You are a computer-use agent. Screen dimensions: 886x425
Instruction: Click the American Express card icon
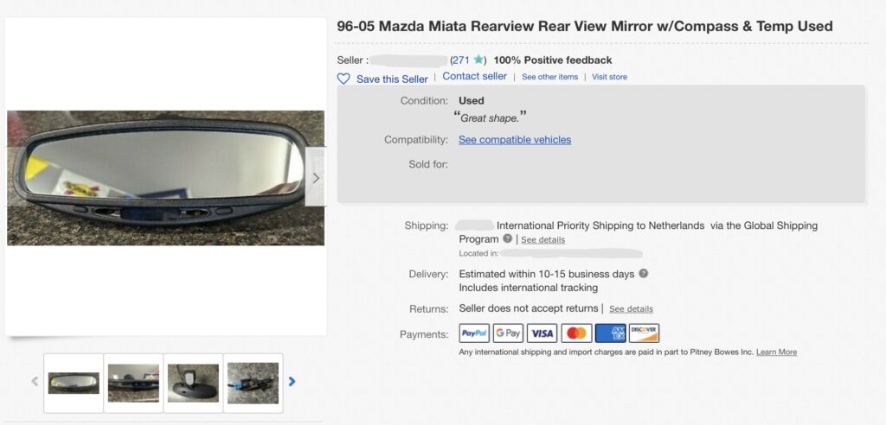[610, 333]
